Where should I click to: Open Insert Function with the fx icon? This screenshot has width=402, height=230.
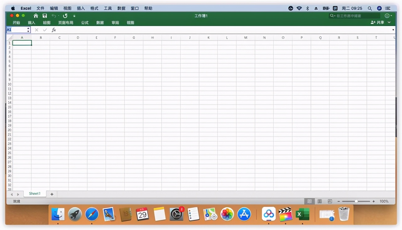[x=54, y=30]
